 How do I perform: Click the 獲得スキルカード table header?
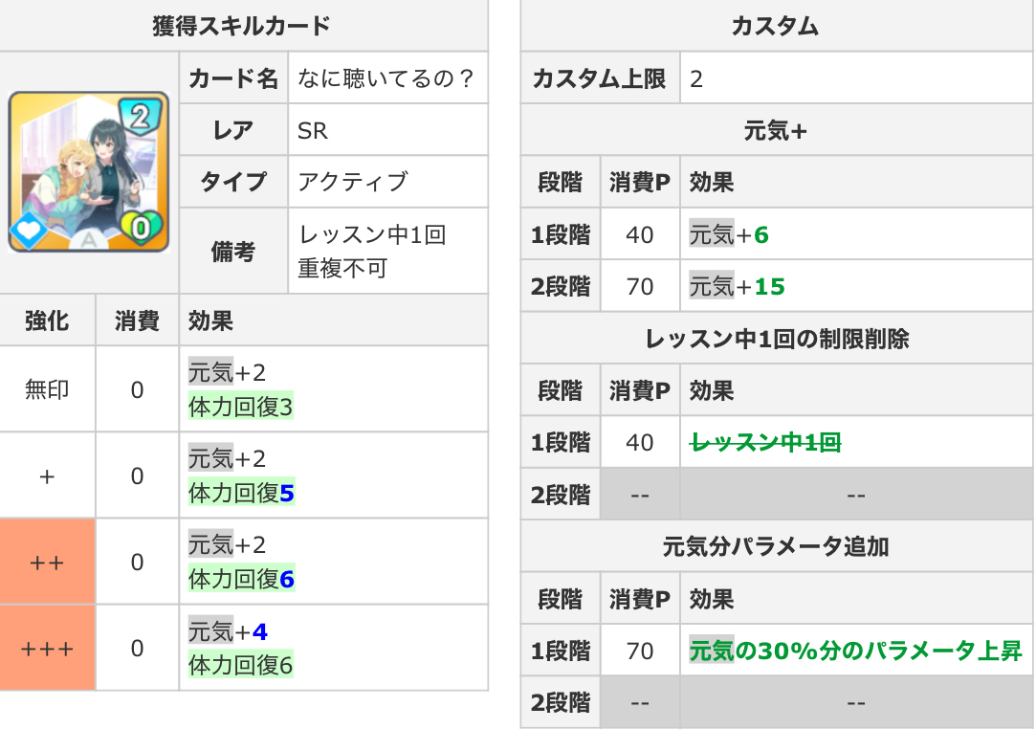pyautogui.click(x=242, y=26)
